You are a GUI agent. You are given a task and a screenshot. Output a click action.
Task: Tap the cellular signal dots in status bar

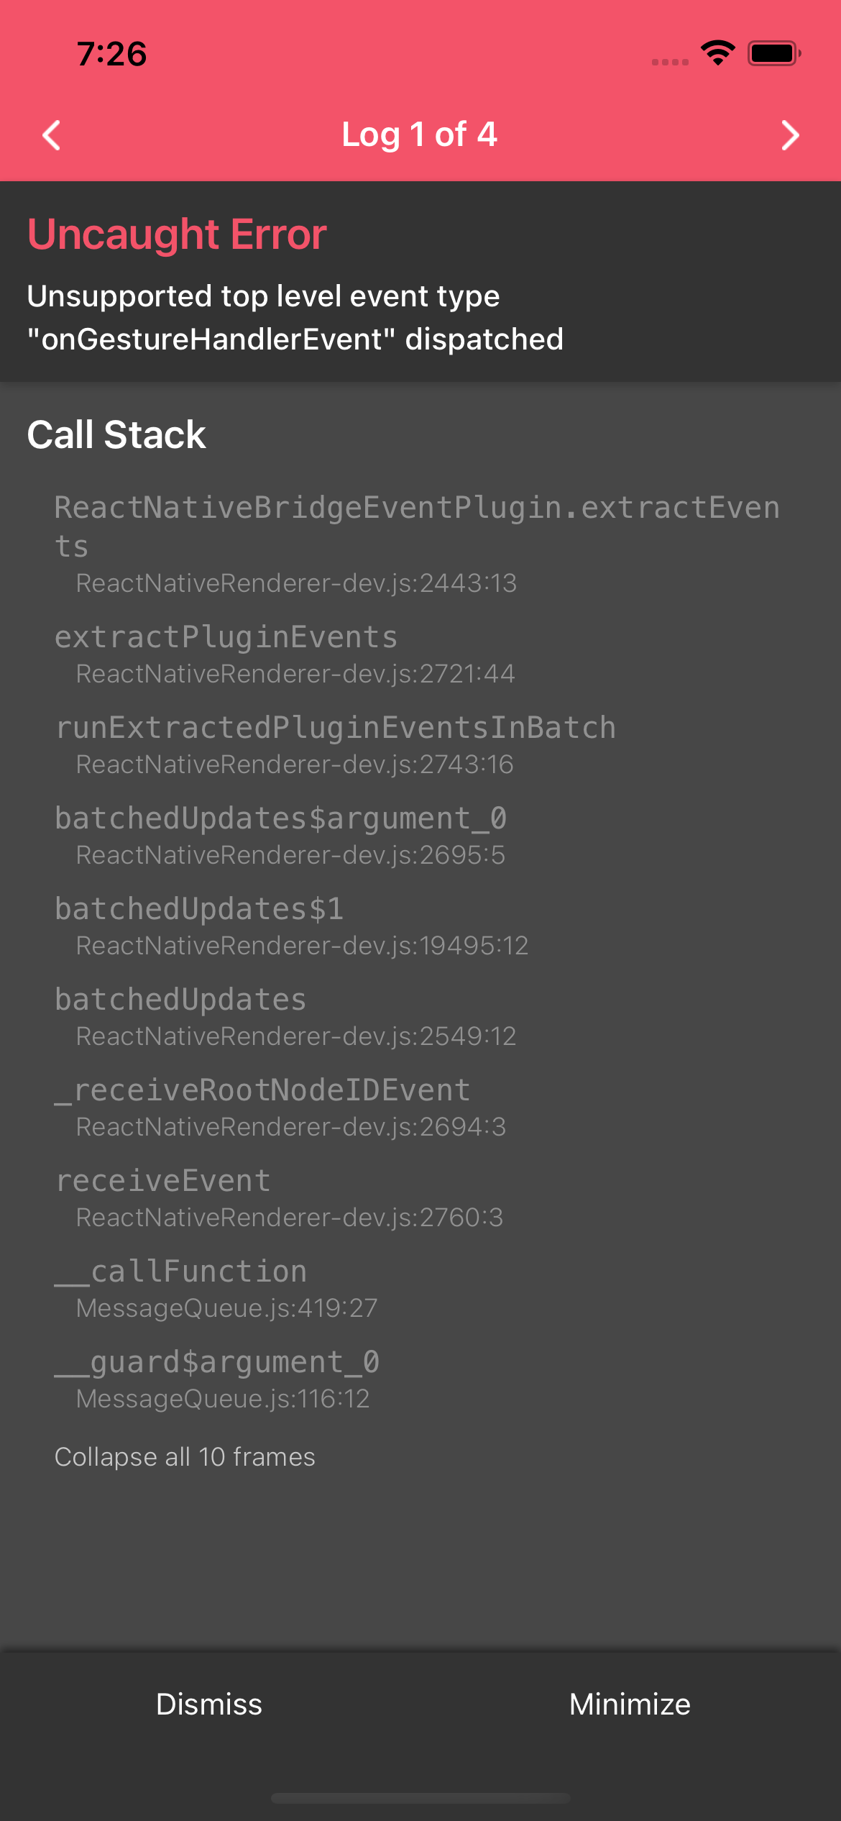pyautogui.click(x=668, y=61)
